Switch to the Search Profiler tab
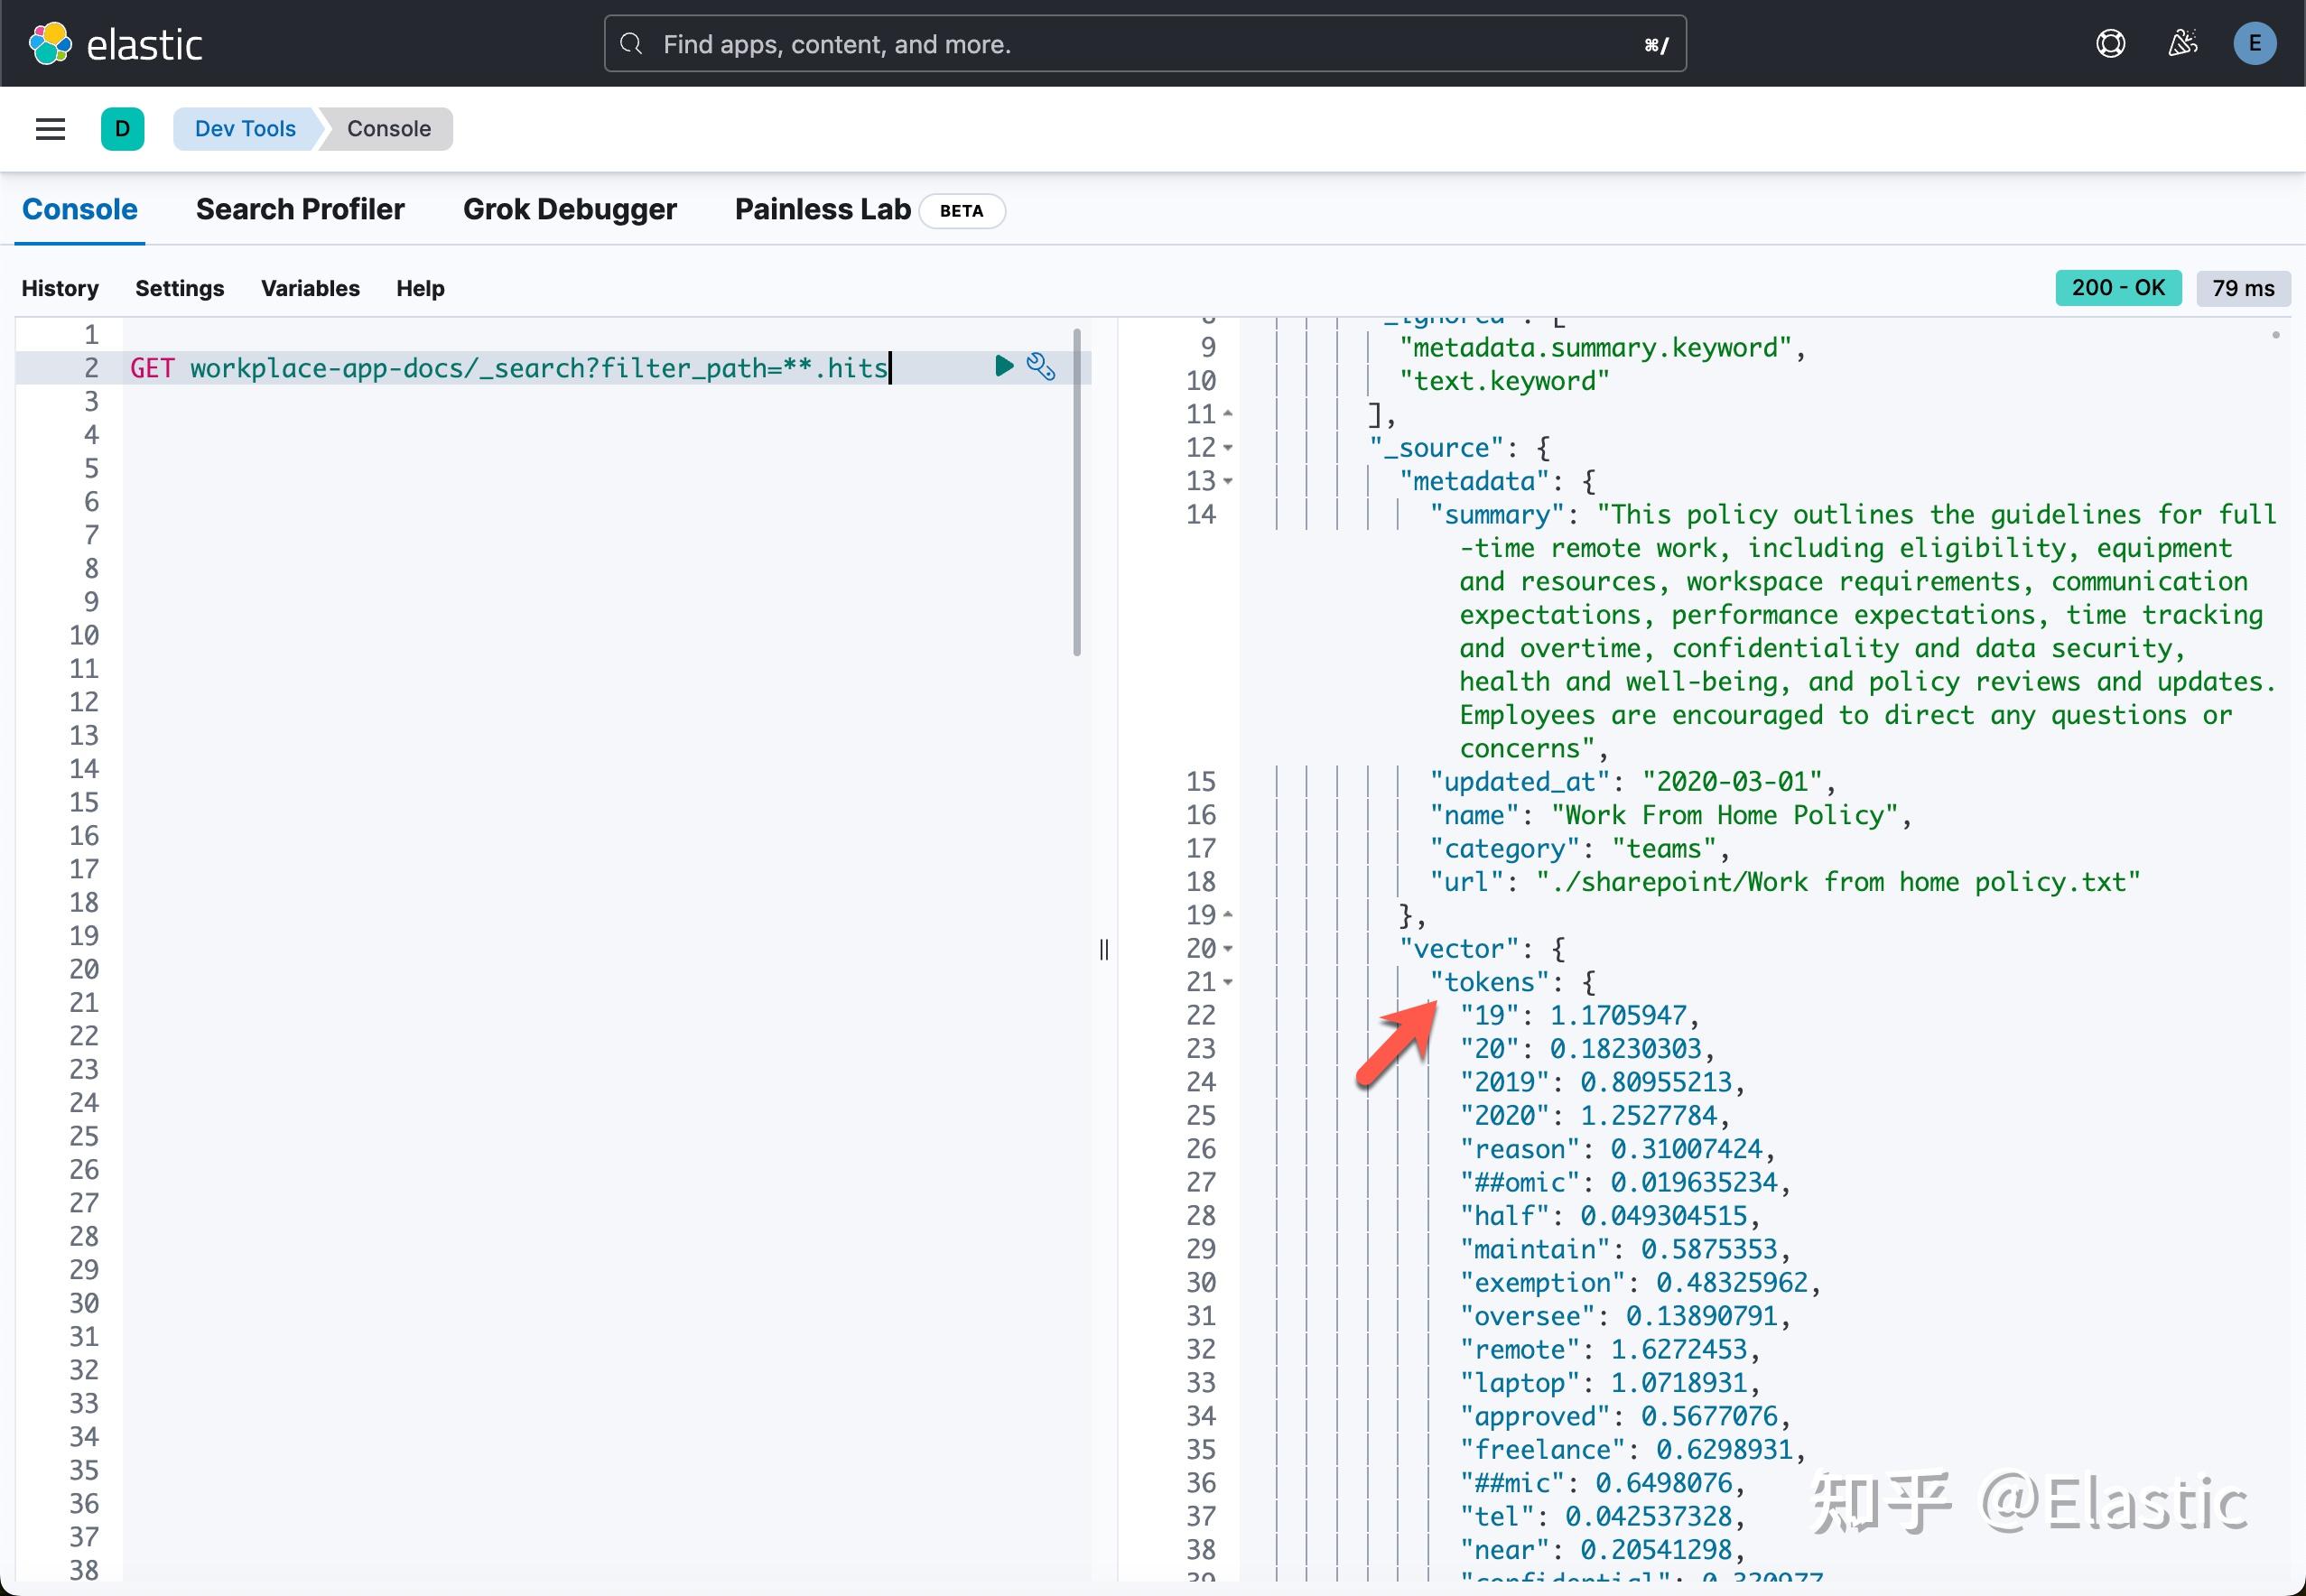The image size is (2306, 1596). [300, 209]
